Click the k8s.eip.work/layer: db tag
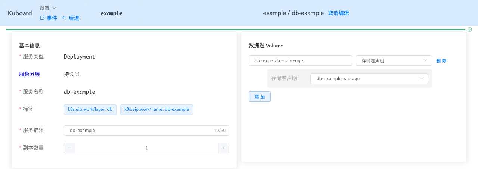 click(x=90, y=110)
